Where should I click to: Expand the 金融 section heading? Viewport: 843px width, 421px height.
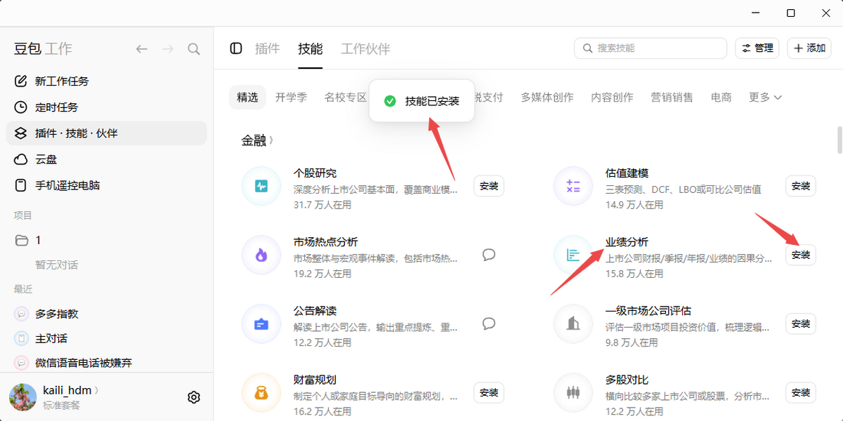257,140
